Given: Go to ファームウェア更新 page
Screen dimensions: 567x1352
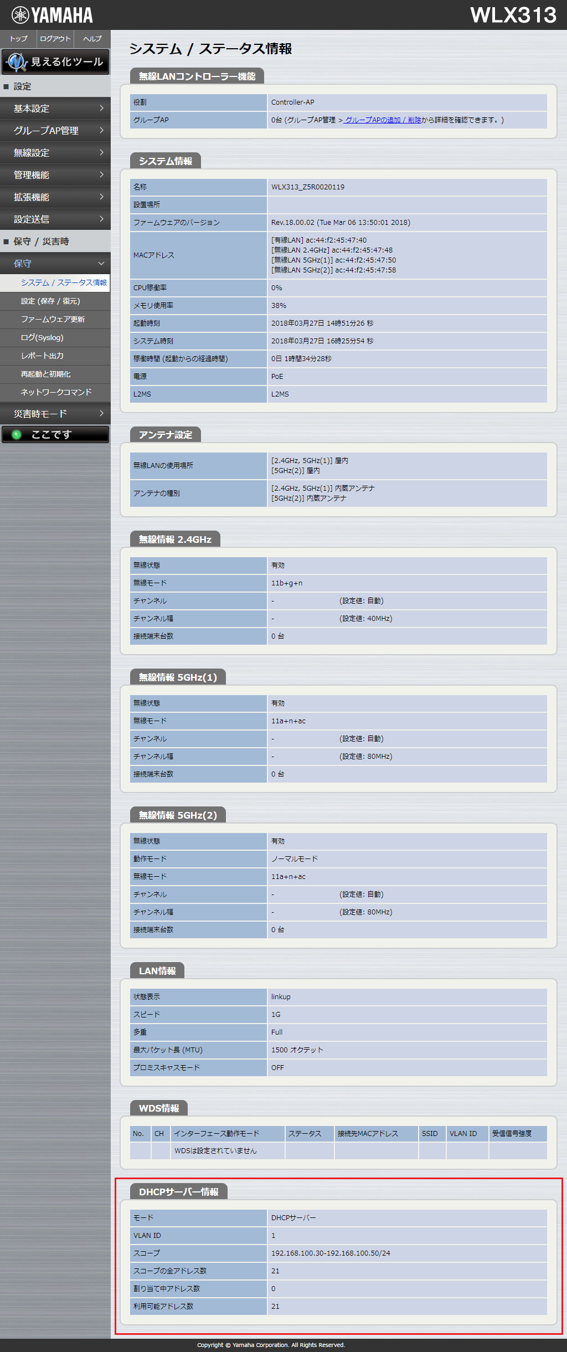Looking at the screenshot, I should [53, 320].
